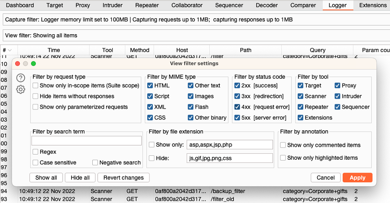Image resolution: width=390 pixels, height=203 pixels.
Task: Click the settings gear icon in dialog
Action: 20,90
